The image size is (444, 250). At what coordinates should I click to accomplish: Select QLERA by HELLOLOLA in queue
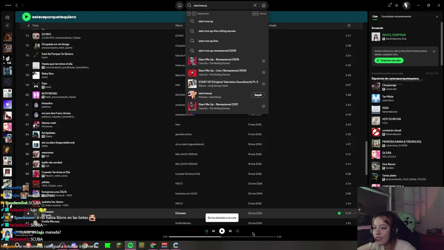coord(404,155)
